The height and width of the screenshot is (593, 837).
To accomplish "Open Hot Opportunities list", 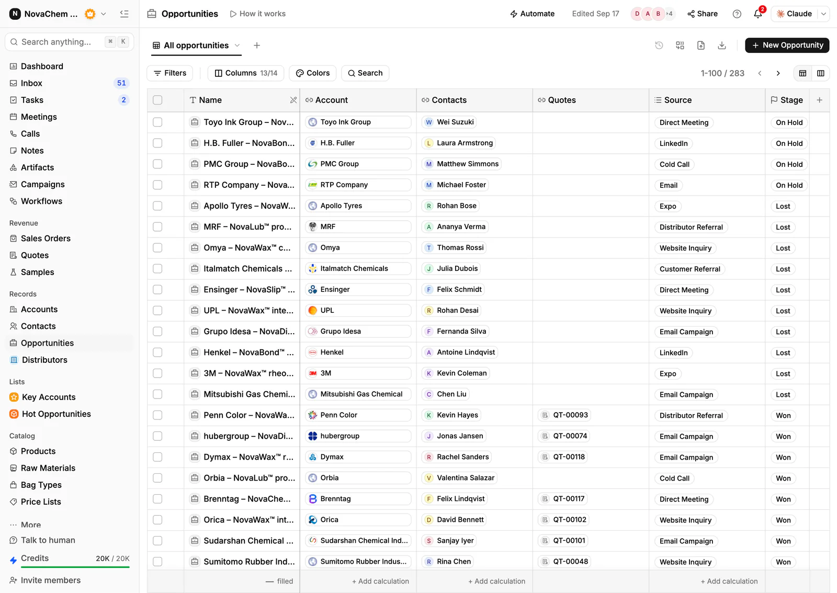I will tap(70, 414).
